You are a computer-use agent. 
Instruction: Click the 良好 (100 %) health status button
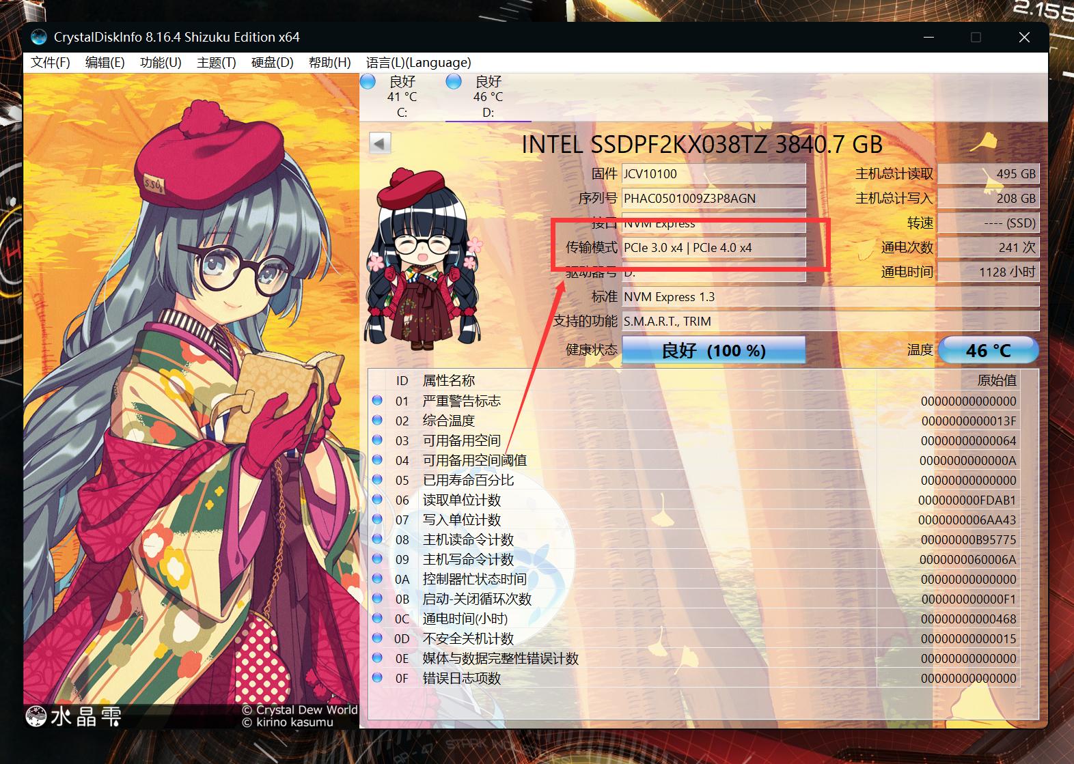coord(713,350)
